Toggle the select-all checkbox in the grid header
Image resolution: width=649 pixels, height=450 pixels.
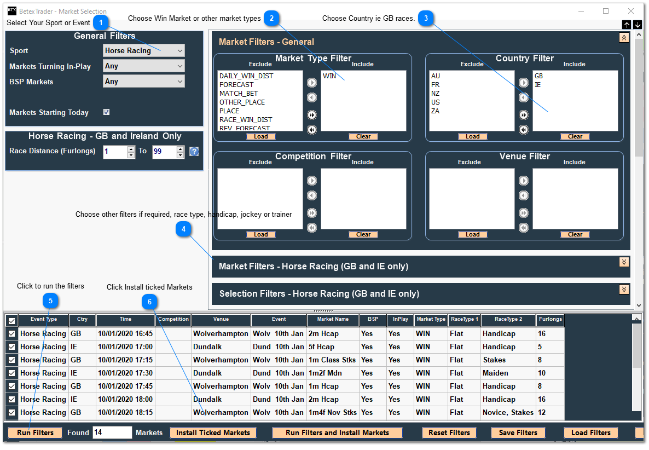click(x=11, y=319)
